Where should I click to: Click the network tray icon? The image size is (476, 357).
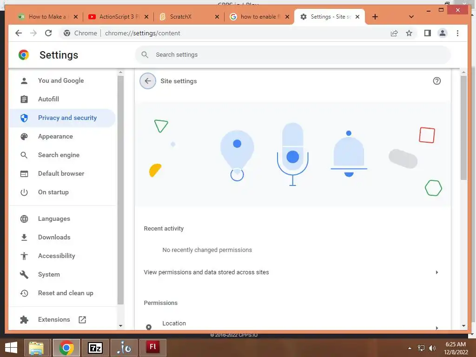[421, 348]
